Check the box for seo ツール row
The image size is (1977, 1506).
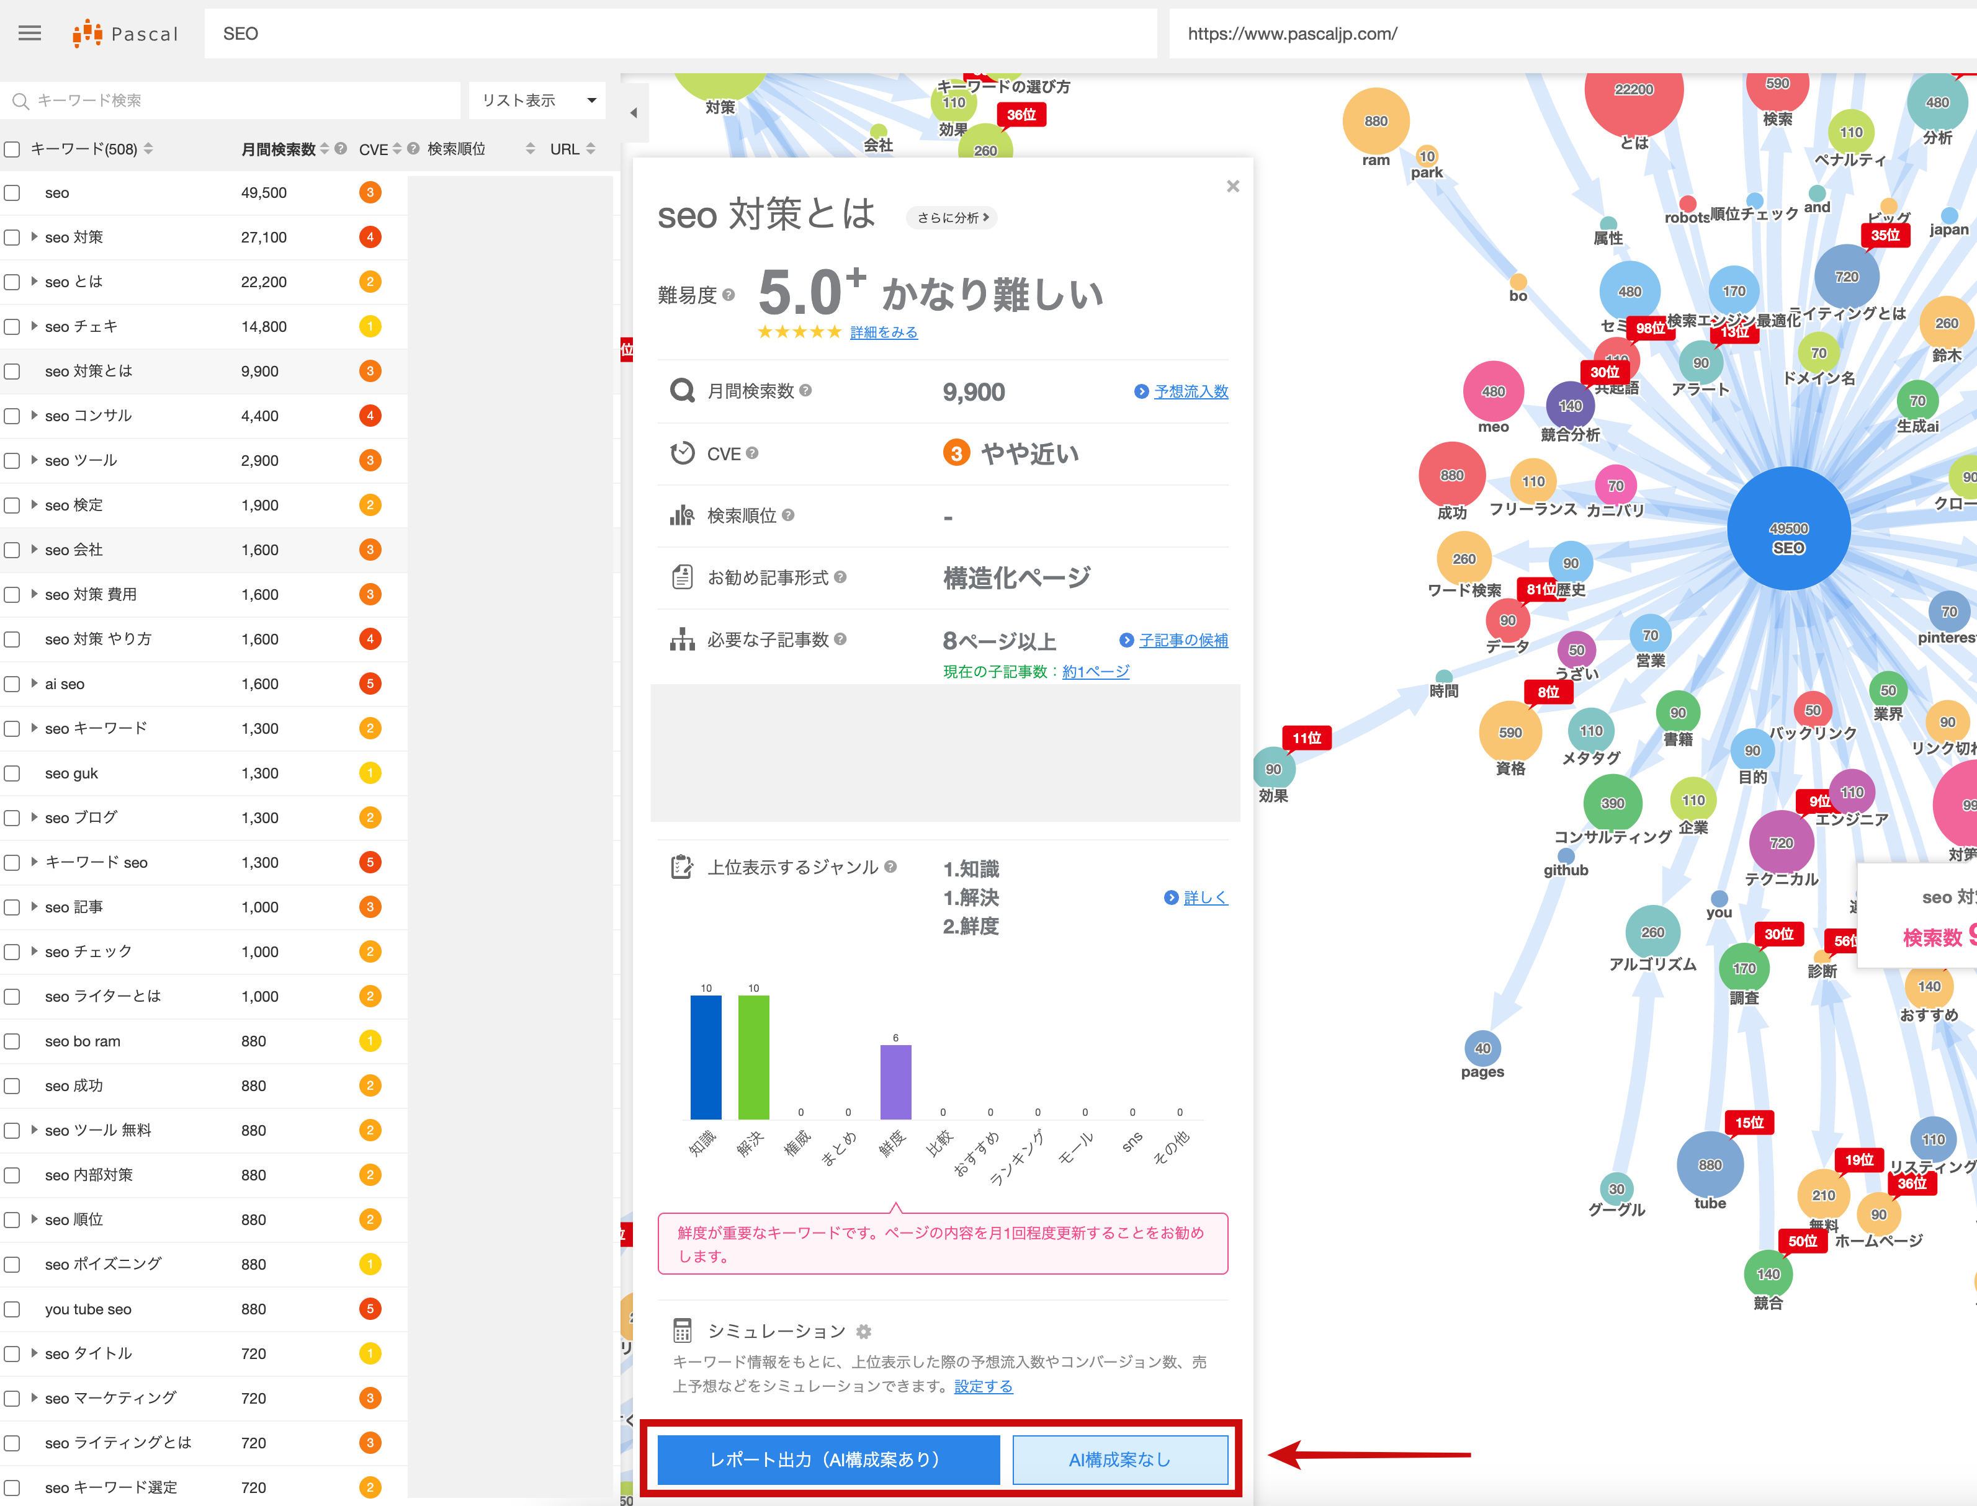pyautogui.click(x=12, y=461)
